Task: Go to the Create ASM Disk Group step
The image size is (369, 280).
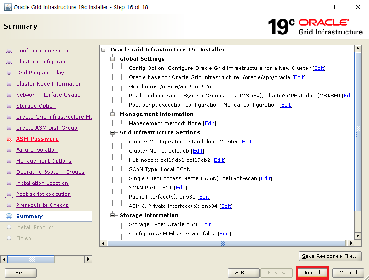Action: [x=46, y=128]
